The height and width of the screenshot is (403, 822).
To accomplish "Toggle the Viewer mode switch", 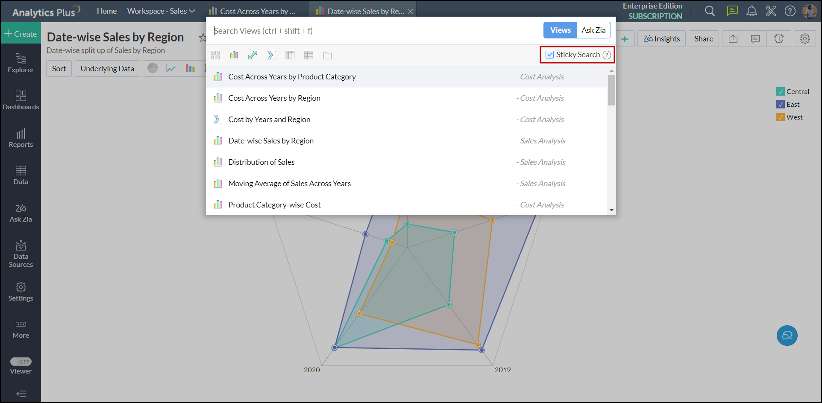I will point(21,362).
